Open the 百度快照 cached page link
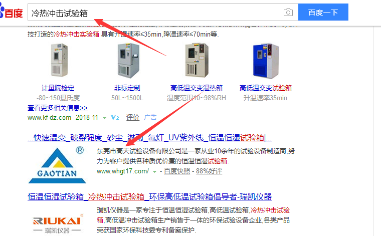381x236 pixels. (x=177, y=171)
